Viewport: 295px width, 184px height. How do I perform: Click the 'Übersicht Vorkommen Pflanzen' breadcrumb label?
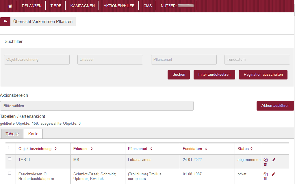[43, 22]
